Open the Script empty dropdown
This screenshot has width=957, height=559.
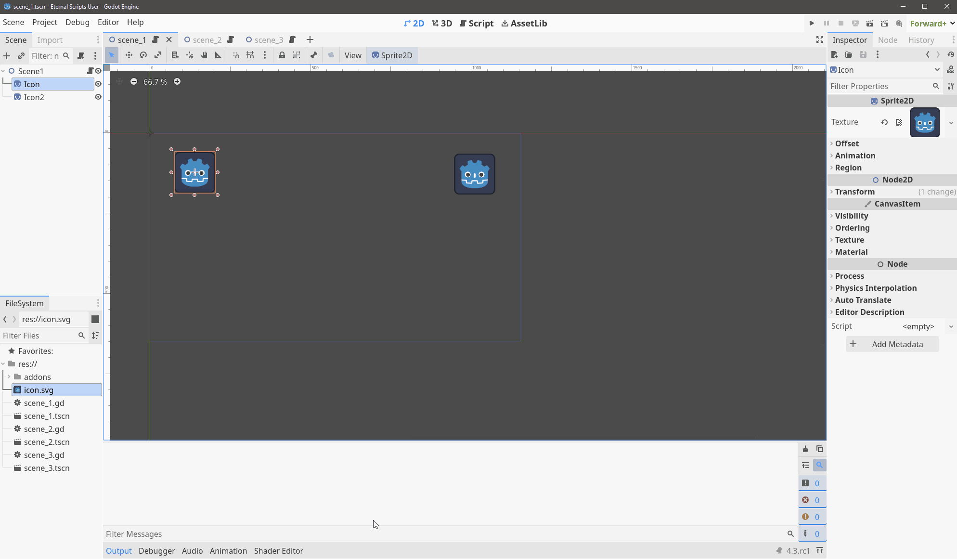point(951,326)
